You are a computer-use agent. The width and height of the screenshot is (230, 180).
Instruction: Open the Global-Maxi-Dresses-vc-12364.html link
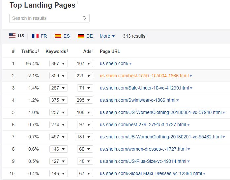151,173
